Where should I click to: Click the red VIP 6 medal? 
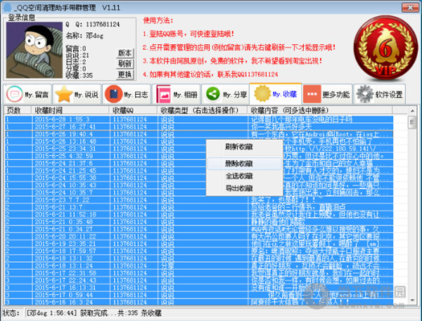[385, 48]
